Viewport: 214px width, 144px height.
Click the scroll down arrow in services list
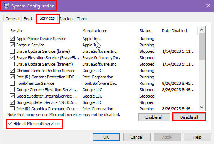[x=202, y=107]
